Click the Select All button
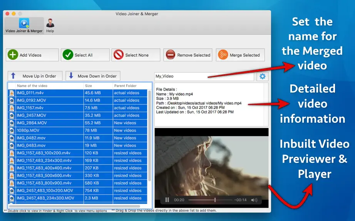This screenshot has width=355, height=221. pyautogui.click(x=85, y=55)
